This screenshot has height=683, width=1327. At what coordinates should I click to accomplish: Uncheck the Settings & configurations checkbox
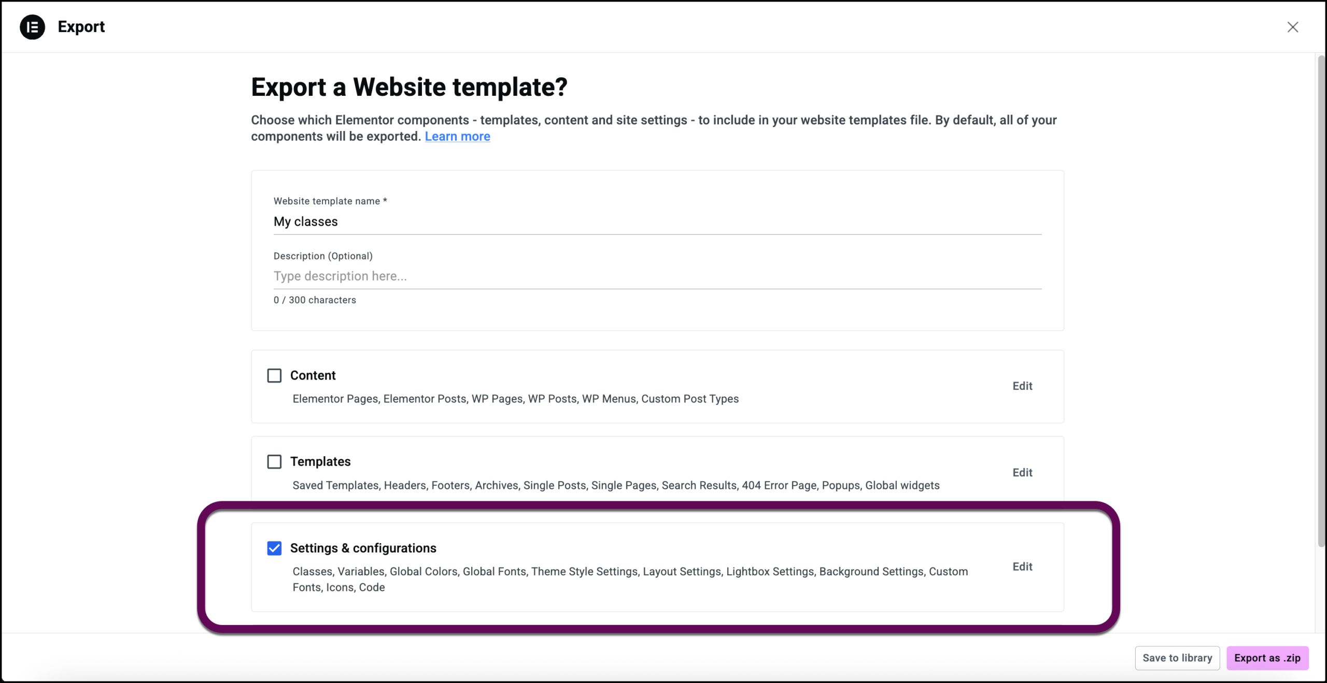point(274,548)
